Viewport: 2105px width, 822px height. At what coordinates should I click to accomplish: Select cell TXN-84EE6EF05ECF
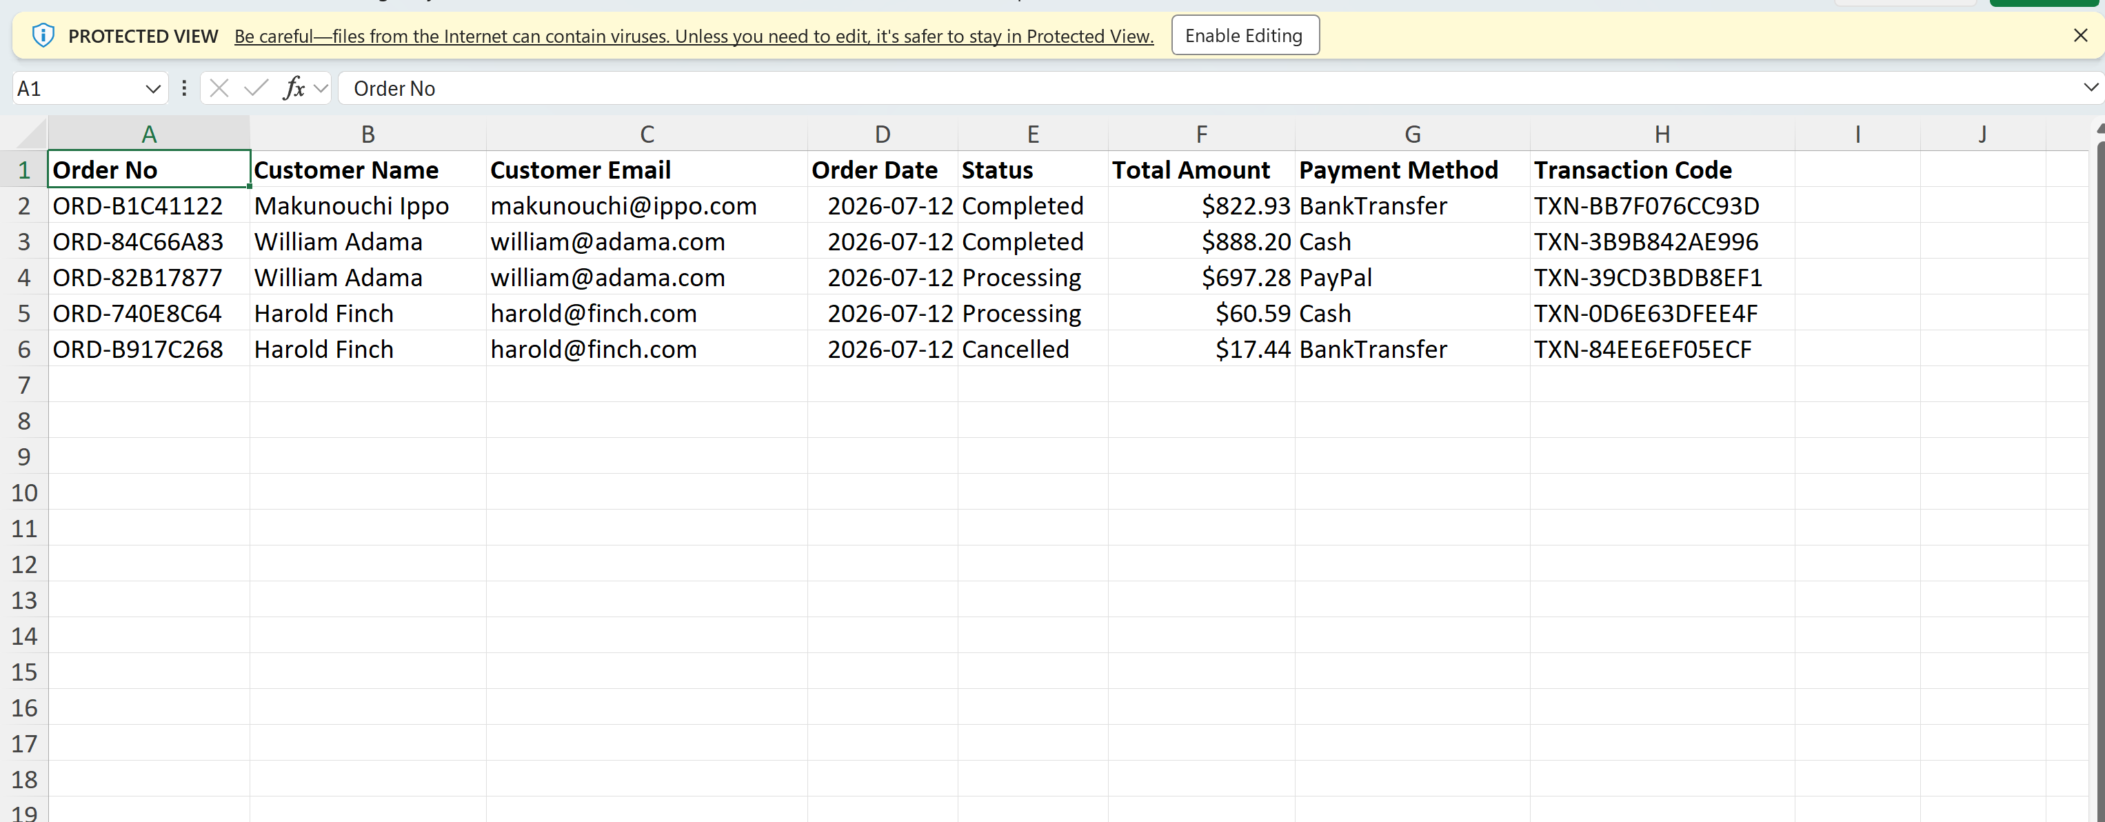[x=1662, y=349]
